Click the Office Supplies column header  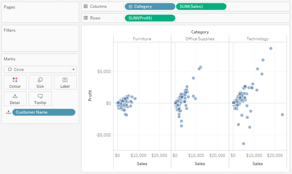[200, 39]
